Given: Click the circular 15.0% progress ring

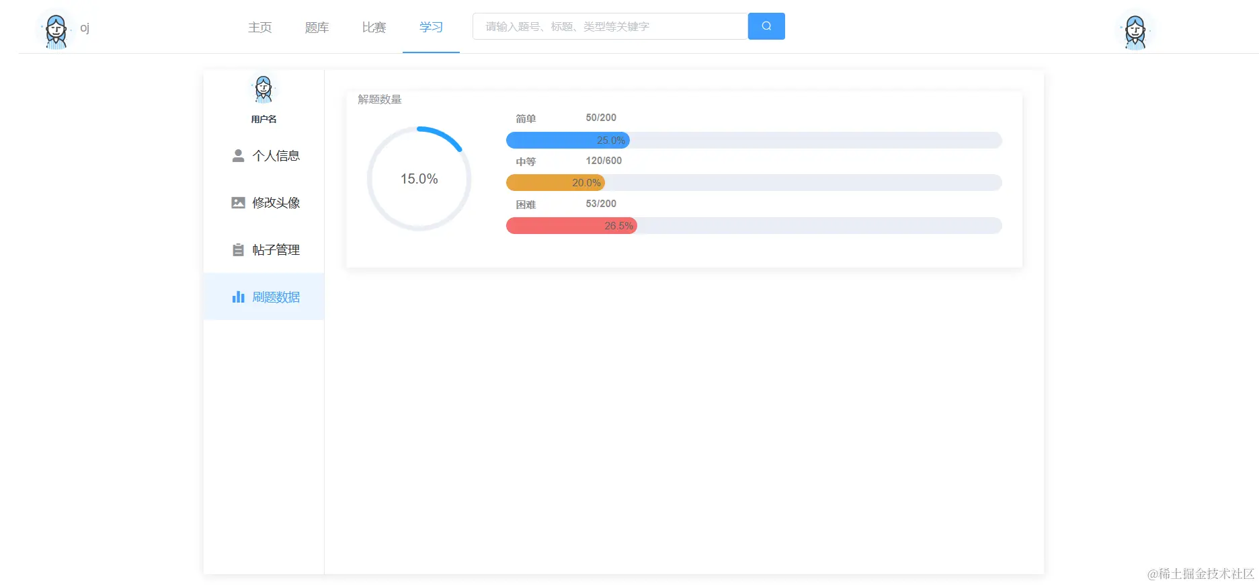Looking at the screenshot, I should tap(419, 179).
